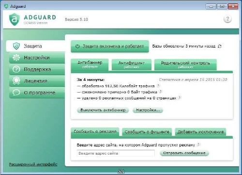Click help icon beside removed ads line
Image resolution: width=242 pixels, height=175 pixels.
pyautogui.click(x=180, y=97)
